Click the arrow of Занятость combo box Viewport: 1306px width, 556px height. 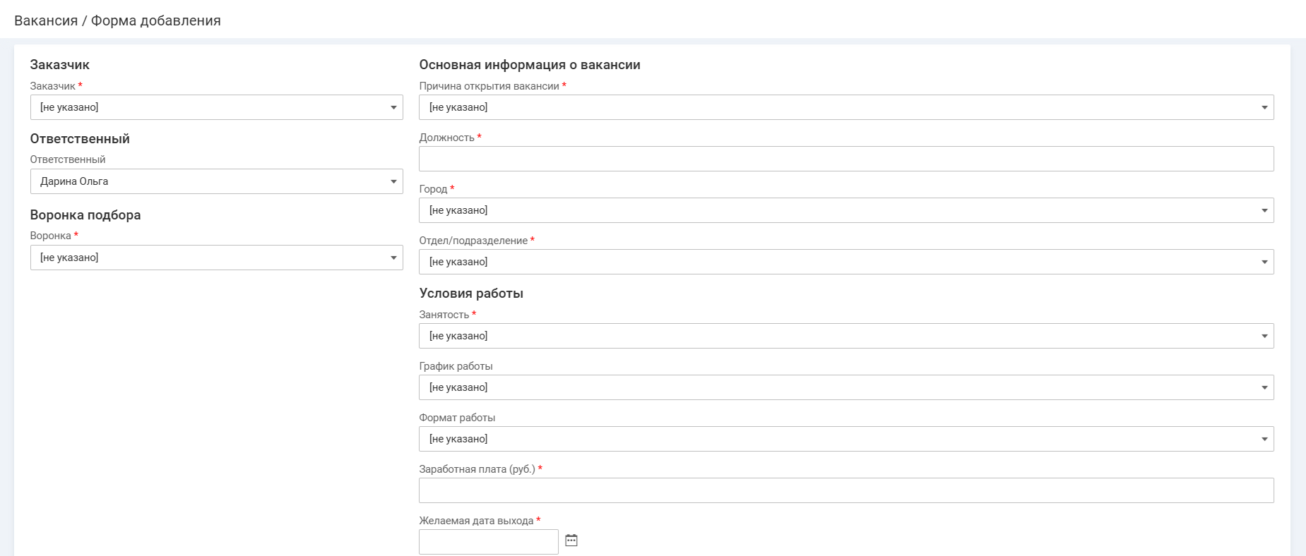1264,337
